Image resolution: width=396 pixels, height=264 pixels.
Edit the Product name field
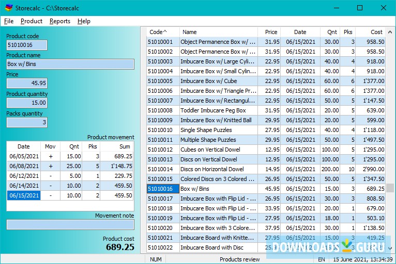click(70, 64)
